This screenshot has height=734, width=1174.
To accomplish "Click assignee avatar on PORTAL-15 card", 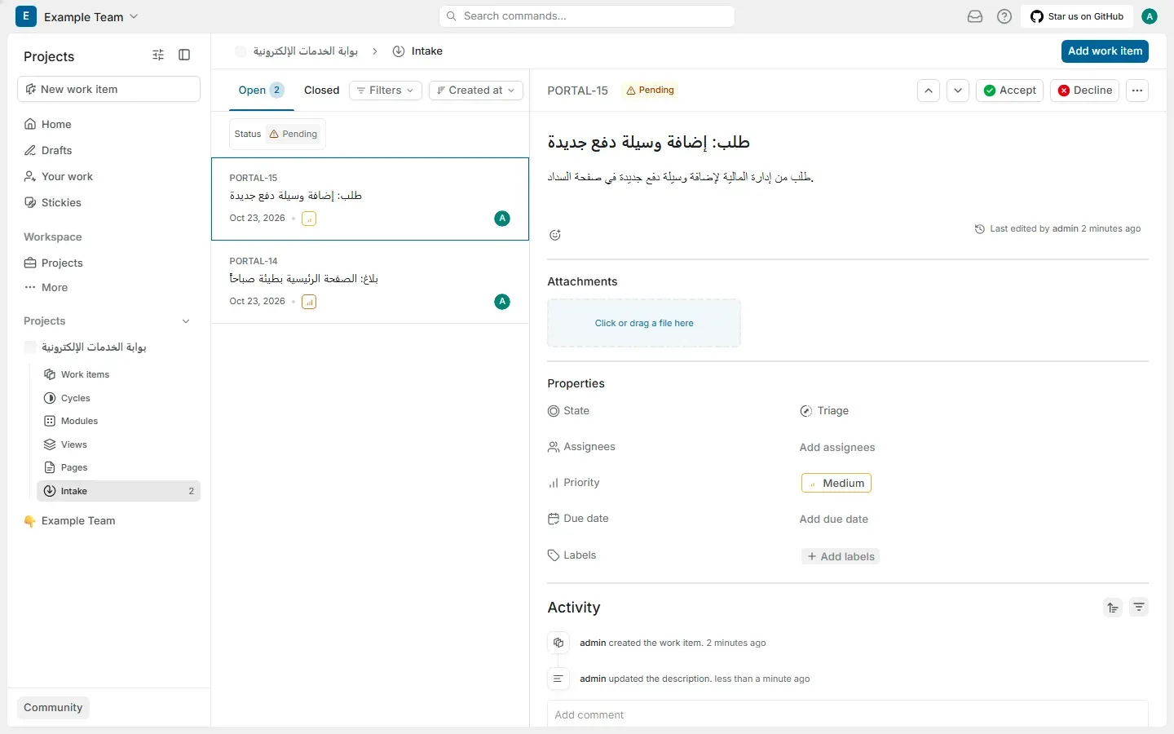I will (x=502, y=219).
